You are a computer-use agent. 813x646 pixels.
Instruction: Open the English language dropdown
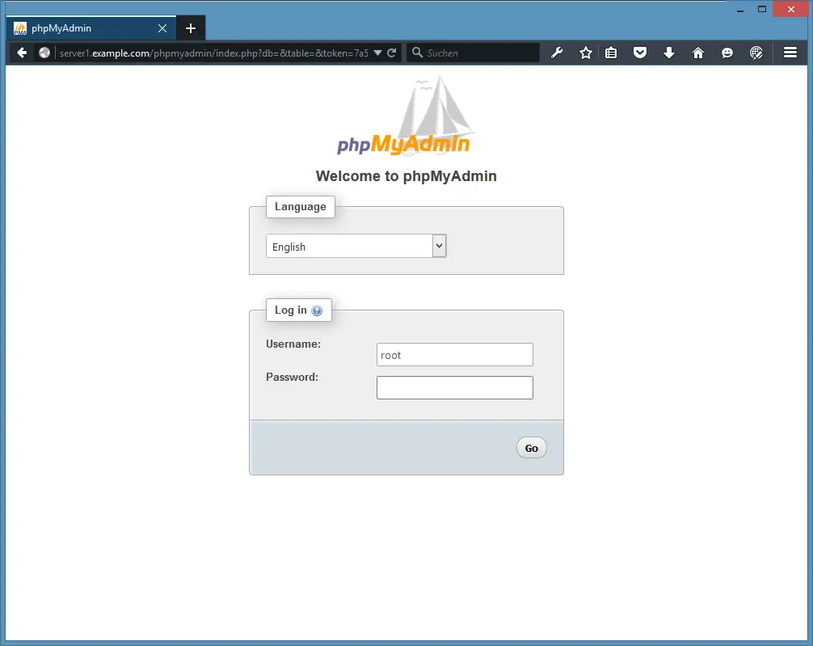pyautogui.click(x=356, y=246)
